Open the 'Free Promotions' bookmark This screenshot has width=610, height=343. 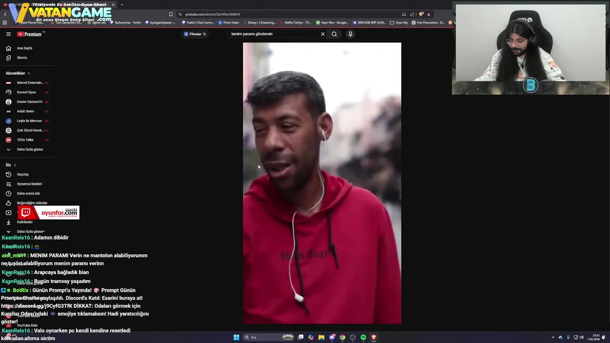[x=428, y=22]
